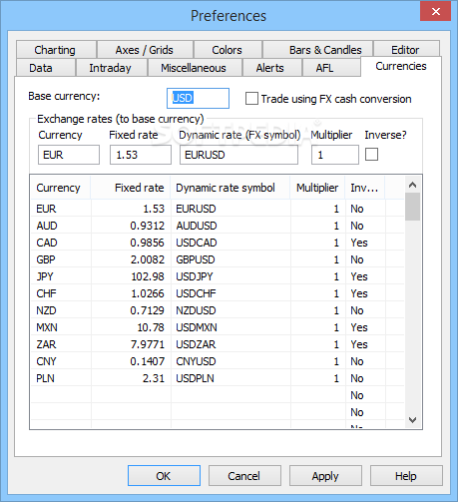The image size is (458, 502).
Task: Enable Trade using FX cash conversion
Action: pyautogui.click(x=251, y=99)
